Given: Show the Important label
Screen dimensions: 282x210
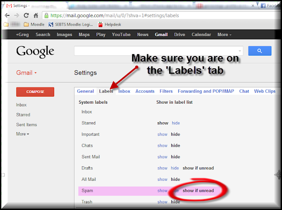Looking at the screenshot, I should (x=163, y=135).
